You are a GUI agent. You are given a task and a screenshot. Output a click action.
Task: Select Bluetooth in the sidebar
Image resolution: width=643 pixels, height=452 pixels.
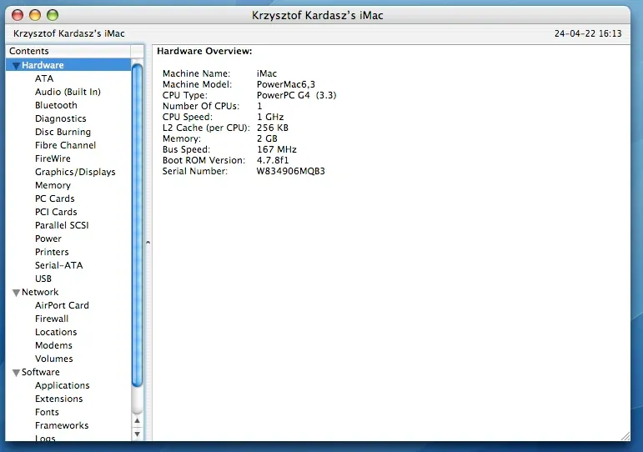56,105
